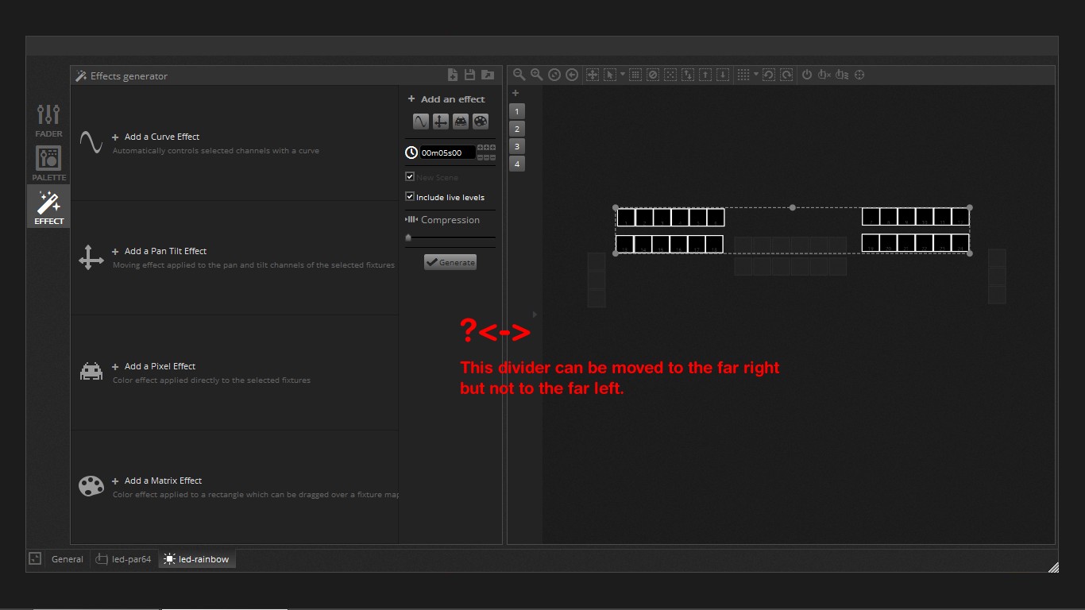This screenshot has width=1085, height=610.
Task: Click the pan tilt button under Add an effect
Action: point(441,122)
